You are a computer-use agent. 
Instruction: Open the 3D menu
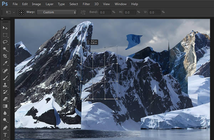(x=97, y=4)
